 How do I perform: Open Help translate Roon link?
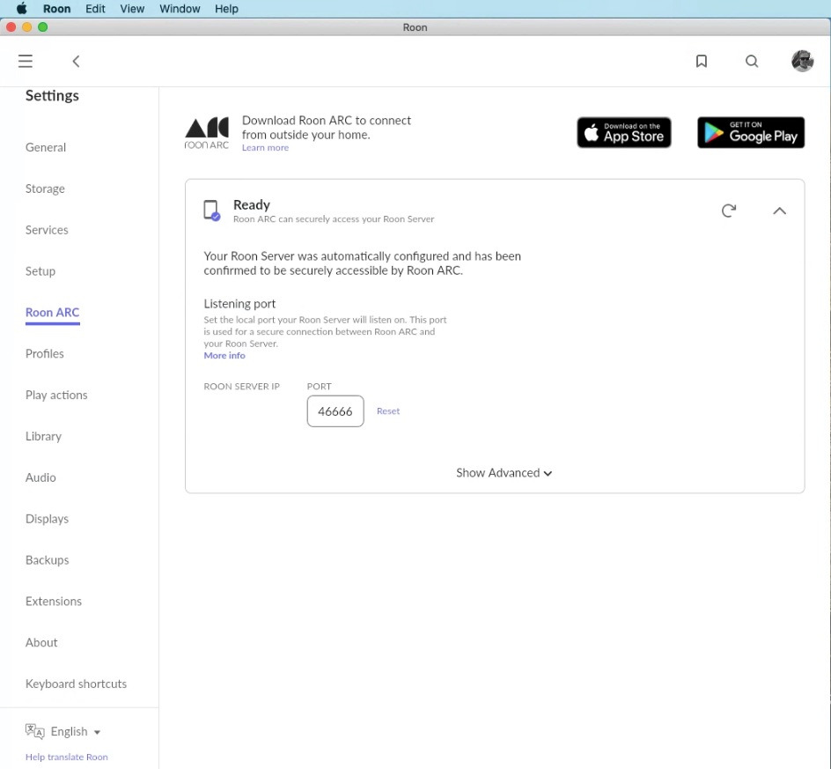66,757
